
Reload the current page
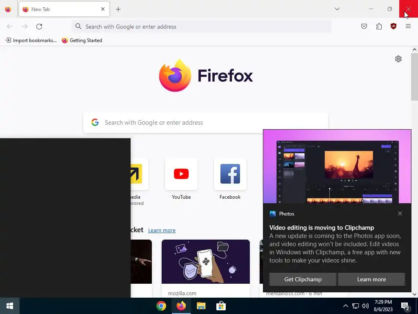point(39,27)
